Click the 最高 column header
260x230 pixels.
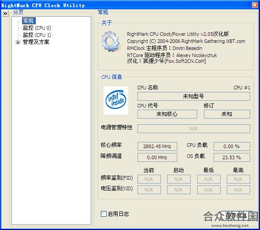point(238,170)
